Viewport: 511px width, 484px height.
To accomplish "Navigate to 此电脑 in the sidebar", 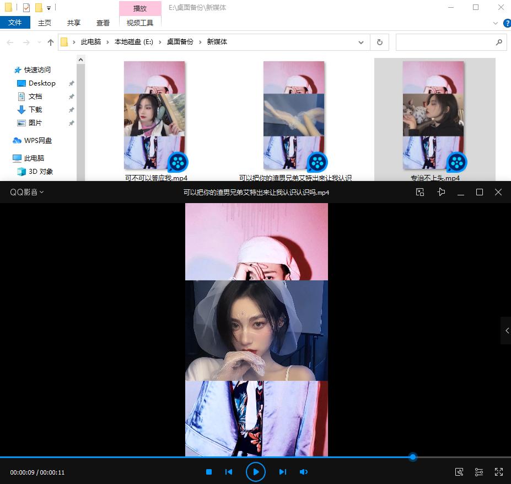I will (x=34, y=158).
